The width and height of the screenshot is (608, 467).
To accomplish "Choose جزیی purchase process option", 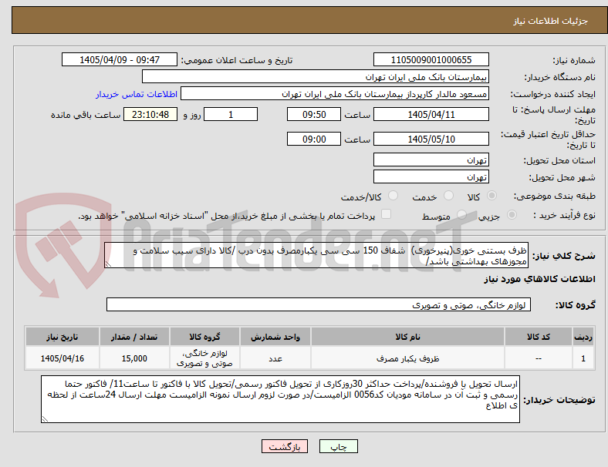I will pos(512,215).
